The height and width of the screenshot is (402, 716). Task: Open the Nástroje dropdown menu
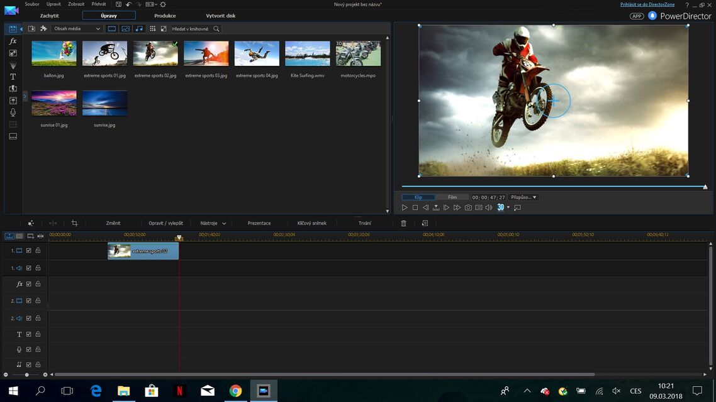click(213, 223)
